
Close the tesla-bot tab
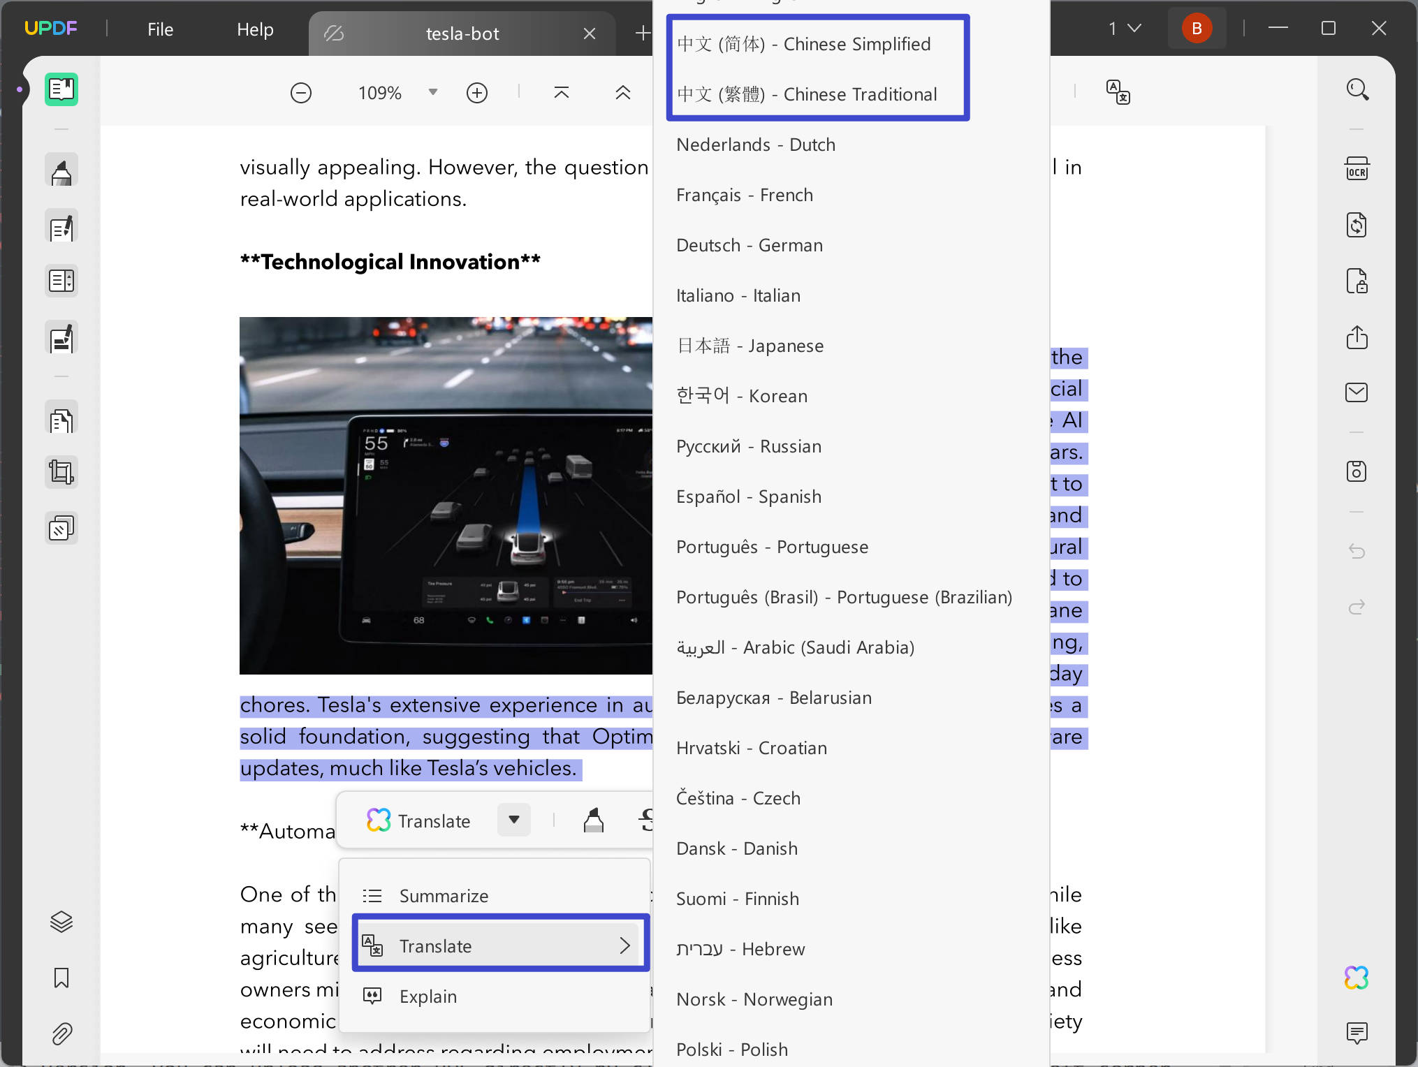tap(590, 34)
